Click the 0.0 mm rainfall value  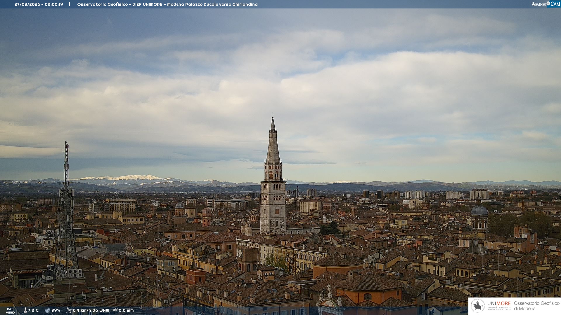[126, 311]
